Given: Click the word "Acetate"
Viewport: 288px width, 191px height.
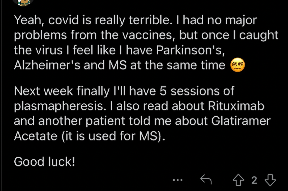Looking at the screenshot, I should tap(36, 136).
